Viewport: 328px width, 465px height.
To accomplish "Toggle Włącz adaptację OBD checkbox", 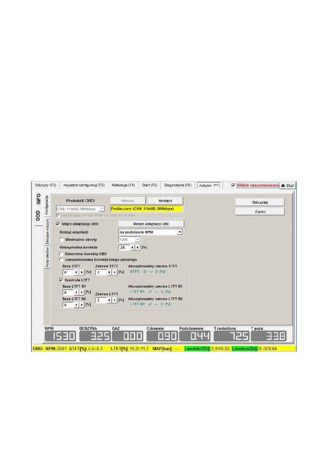I will tap(58, 224).
